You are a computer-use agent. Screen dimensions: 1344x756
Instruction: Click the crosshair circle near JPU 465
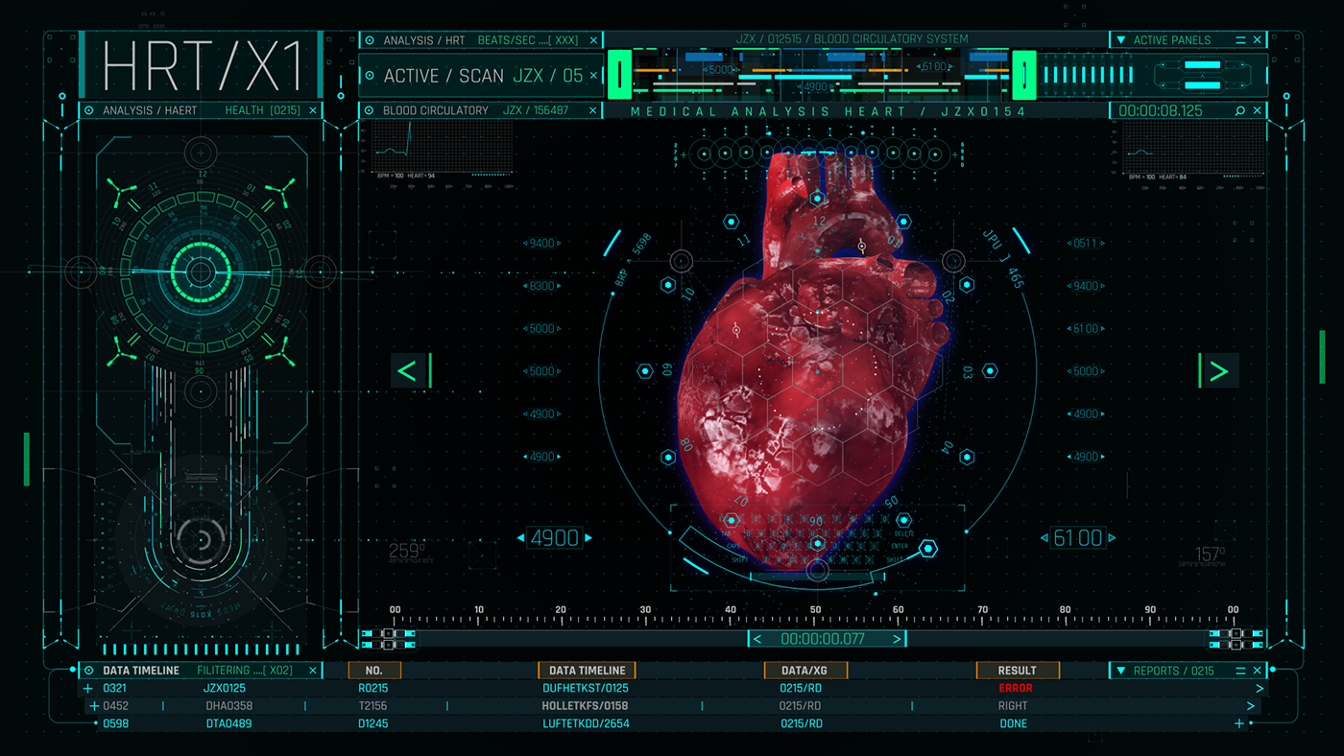click(x=953, y=260)
